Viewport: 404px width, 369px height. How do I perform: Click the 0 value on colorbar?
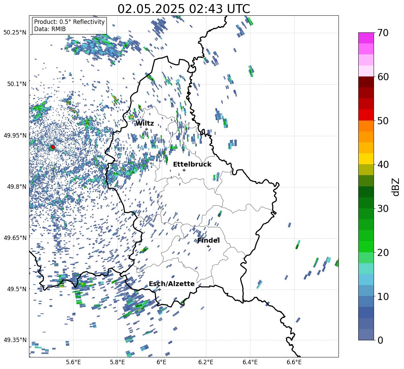(380, 340)
